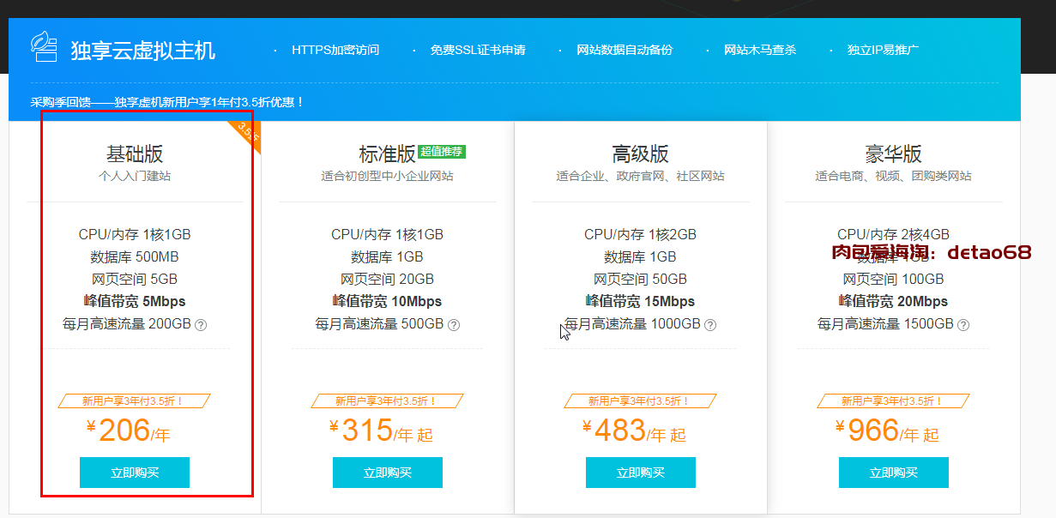
Task: Click bandwidth icon next to 峰值带宽 10Mbps
Action: click(336, 301)
